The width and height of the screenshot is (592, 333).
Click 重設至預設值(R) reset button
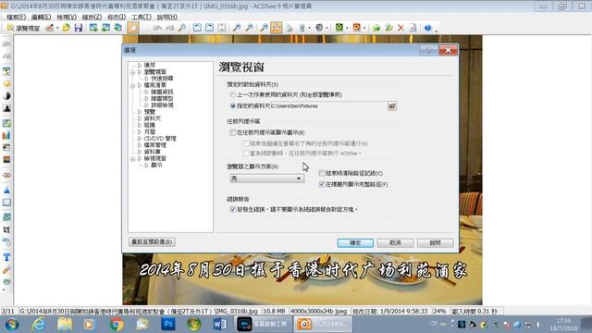pos(152,241)
